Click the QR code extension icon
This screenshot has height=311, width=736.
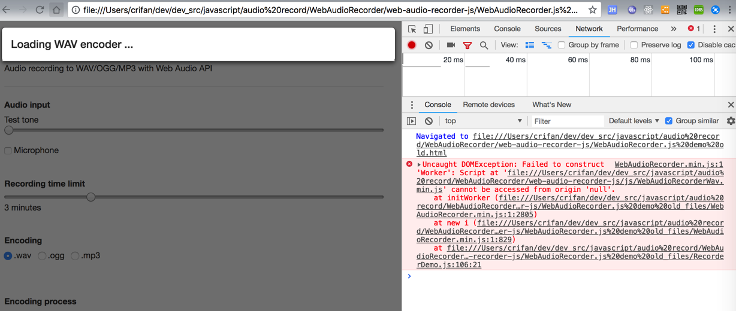682,10
